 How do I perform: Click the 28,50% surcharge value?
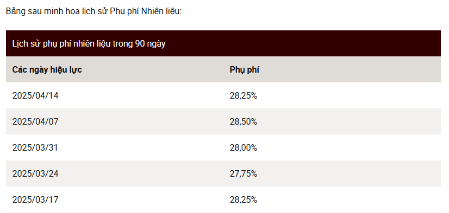pyautogui.click(x=244, y=121)
